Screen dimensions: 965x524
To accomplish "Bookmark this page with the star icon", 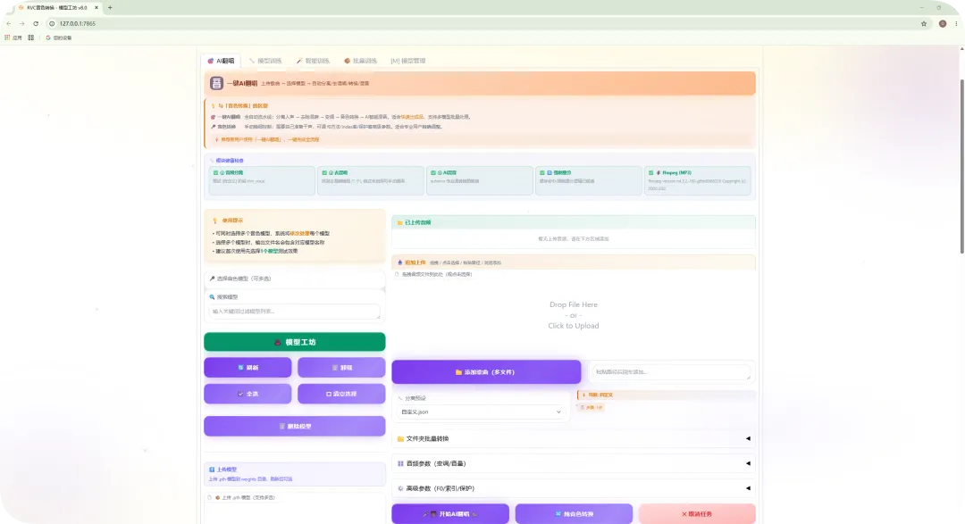I will [x=924, y=23].
